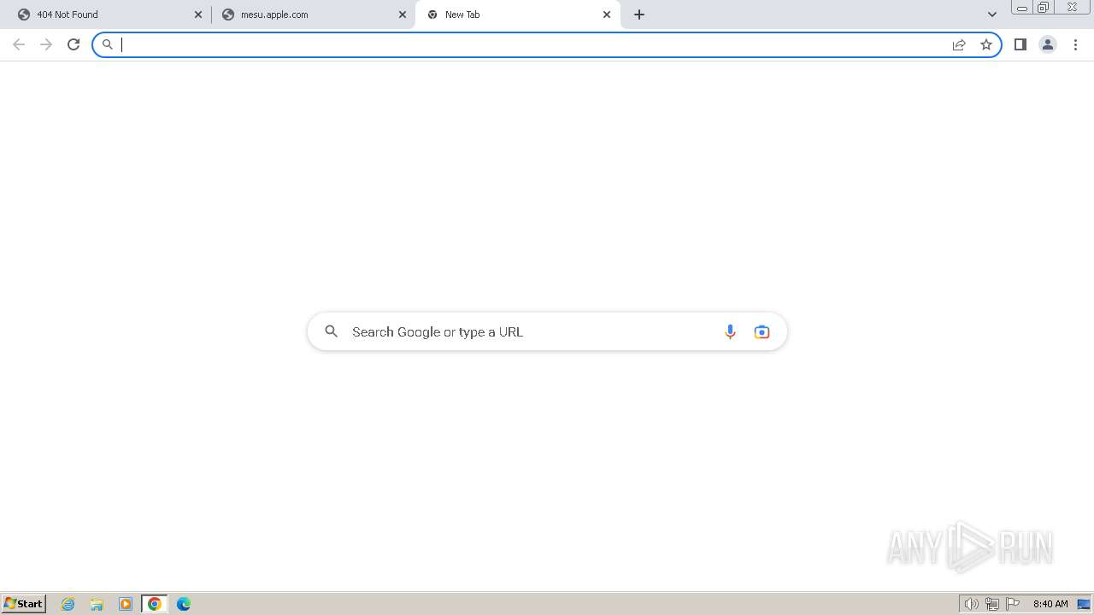Bookmark this tab with star icon
The image size is (1094, 615).
[986, 44]
